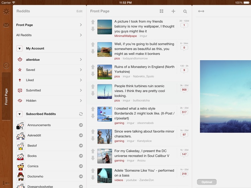Viewport: 251px width, 188px height.
Task: Open the Hidden posts row
Action: tap(50, 101)
